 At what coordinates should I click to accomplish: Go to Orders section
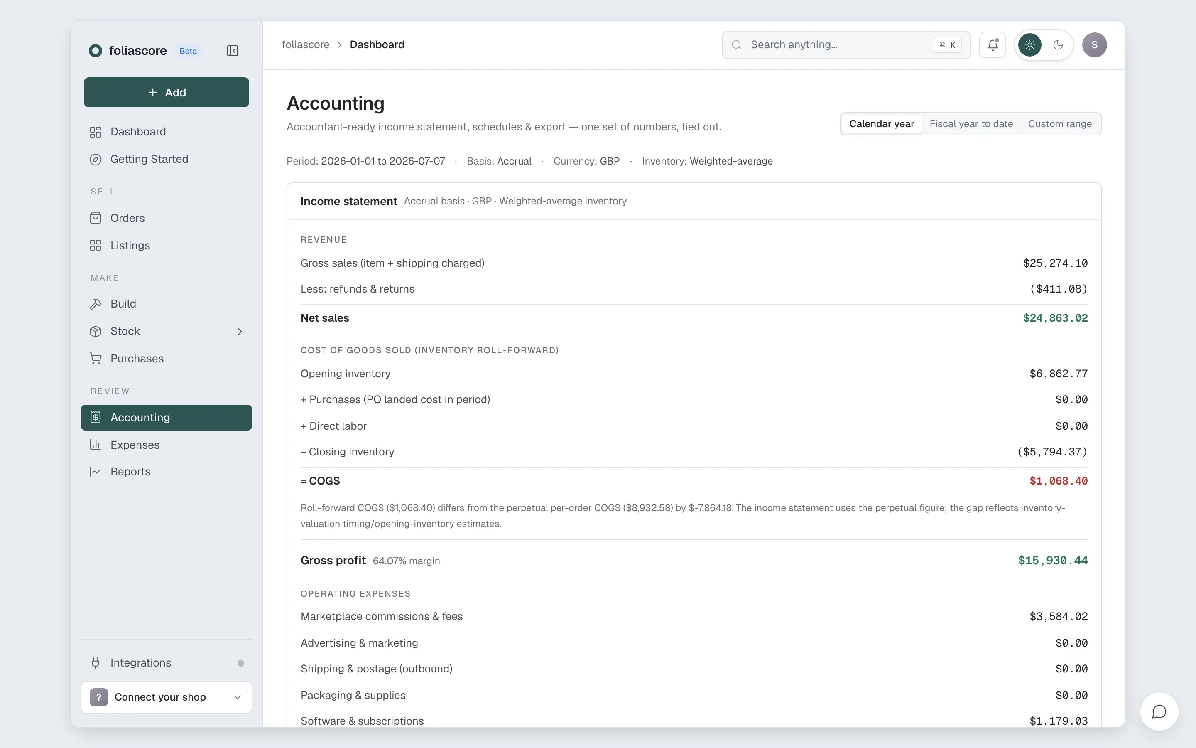point(167,218)
